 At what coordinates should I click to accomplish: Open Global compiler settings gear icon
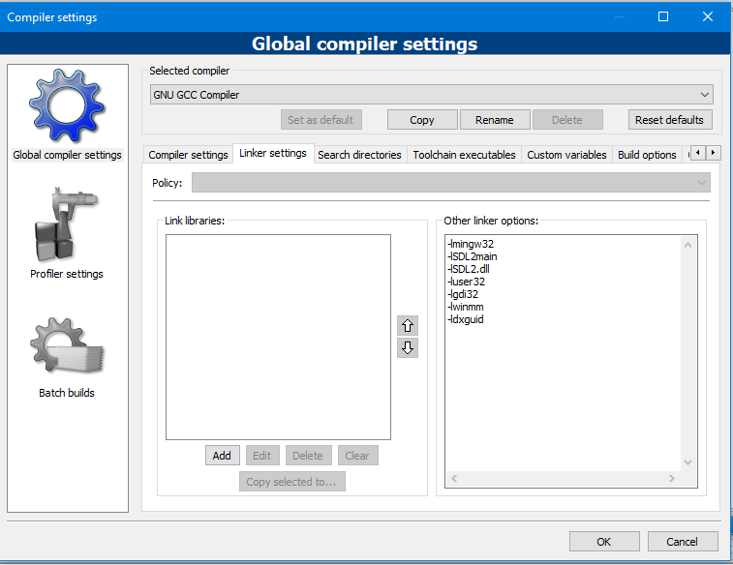[x=67, y=106]
